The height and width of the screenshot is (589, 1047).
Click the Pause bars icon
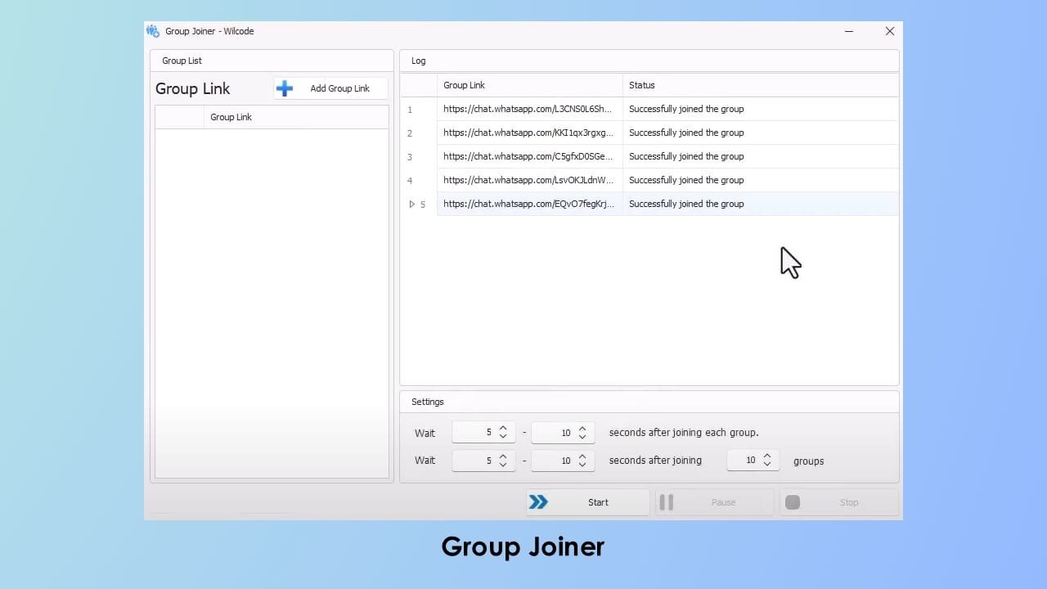point(667,502)
